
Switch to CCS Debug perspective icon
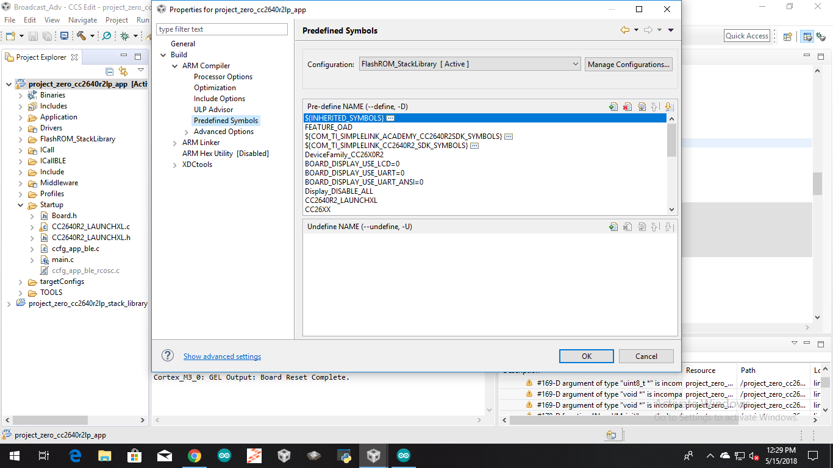click(821, 36)
